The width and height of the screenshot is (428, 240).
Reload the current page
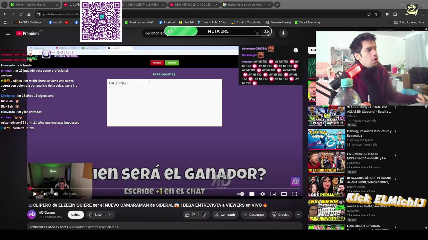click(21, 14)
